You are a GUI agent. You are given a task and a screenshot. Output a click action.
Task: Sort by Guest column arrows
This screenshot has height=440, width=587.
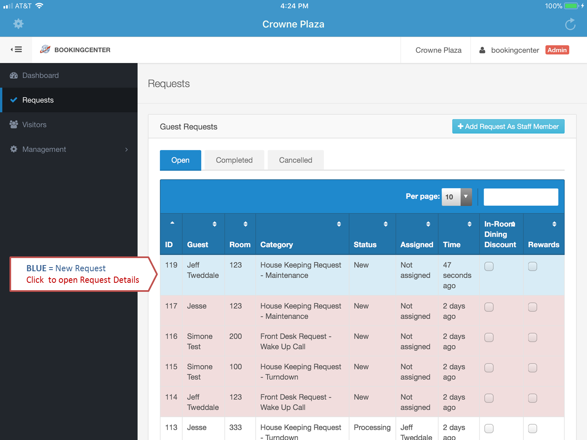(x=215, y=224)
